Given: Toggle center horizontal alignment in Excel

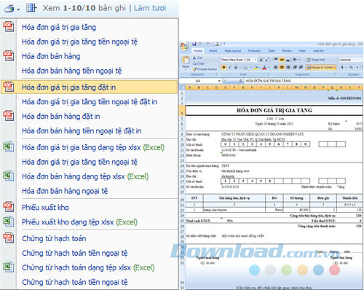Looking at the screenshot, I should coord(282,67).
